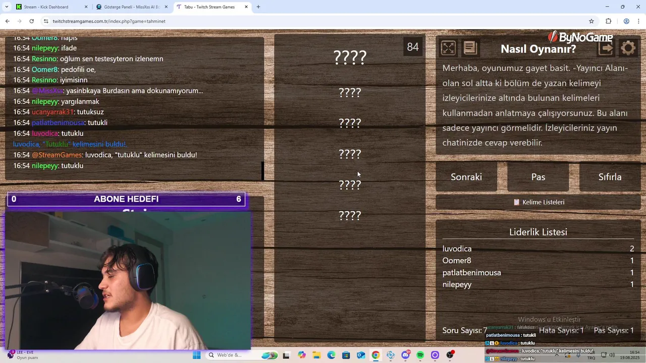Click the Sonraki button
Viewport: 646px width, 363px height.
click(466, 177)
